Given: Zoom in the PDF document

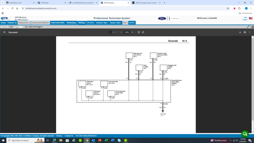Looking at the screenshot, I should click(x=132, y=32).
